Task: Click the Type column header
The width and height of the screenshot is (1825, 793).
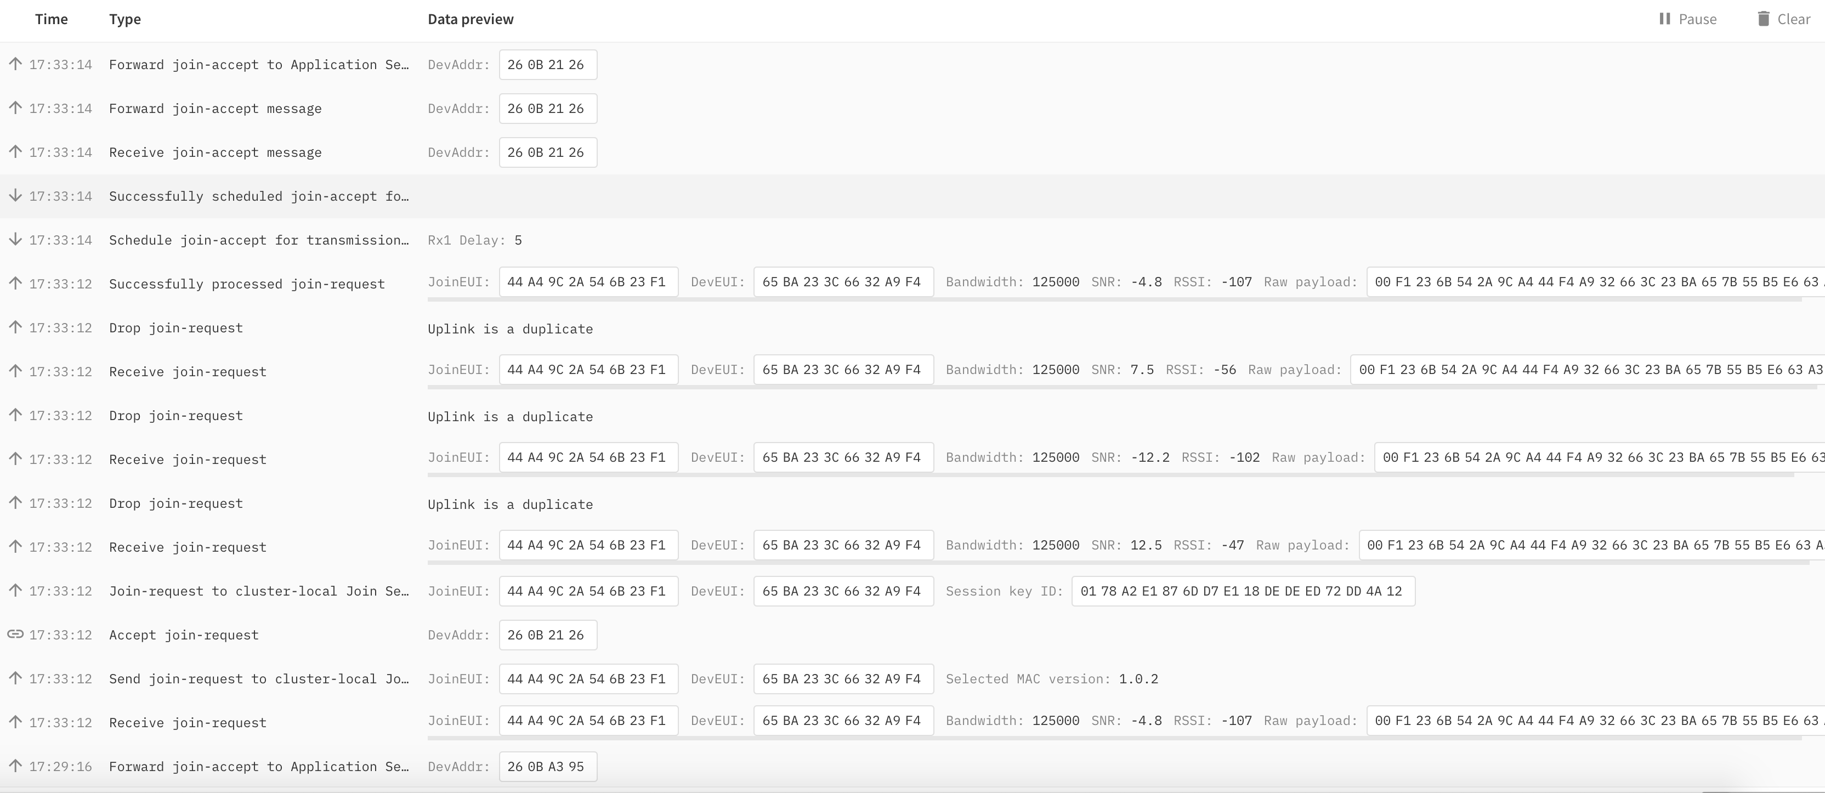Action: point(124,19)
